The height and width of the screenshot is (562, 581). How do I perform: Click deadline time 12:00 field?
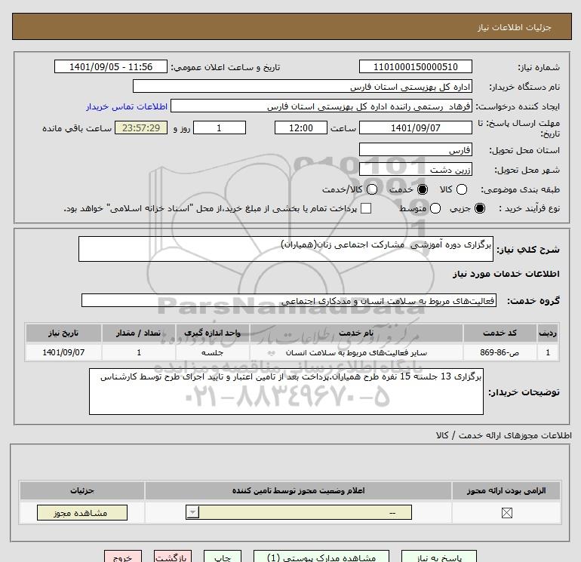pyautogui.click(x=301, y=127)
